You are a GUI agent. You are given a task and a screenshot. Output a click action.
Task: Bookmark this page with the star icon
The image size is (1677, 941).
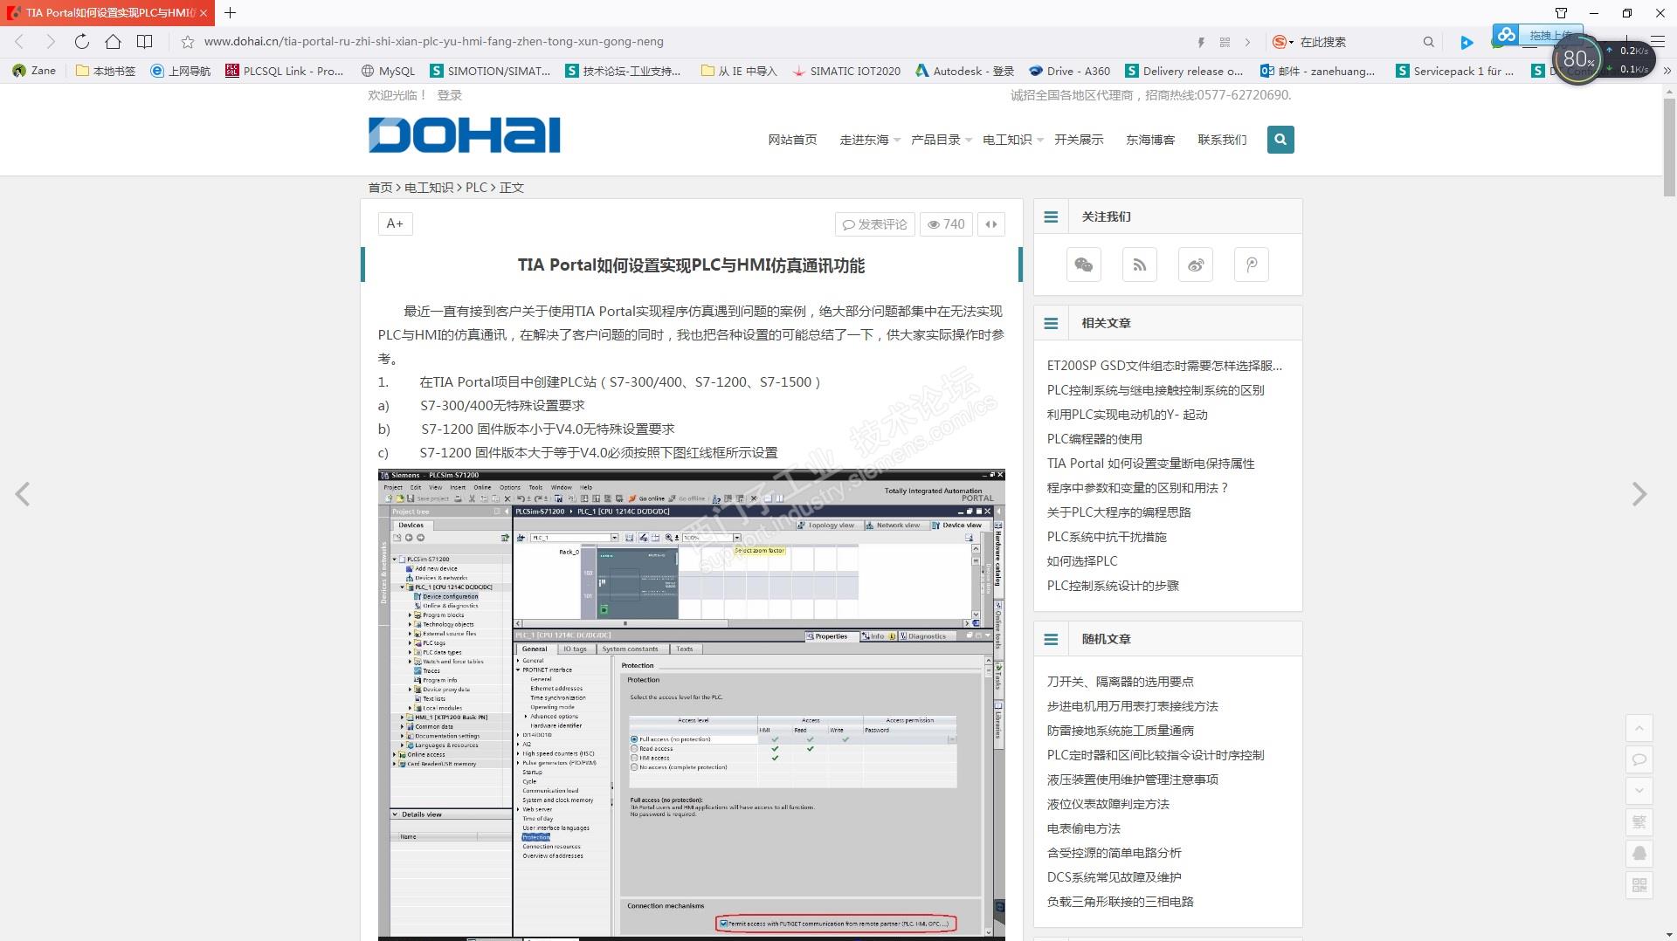187,42
